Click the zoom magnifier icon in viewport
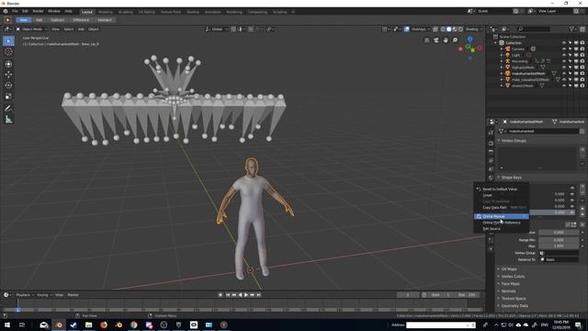Viewport: 588px width, 331px height. click(455, 40)
